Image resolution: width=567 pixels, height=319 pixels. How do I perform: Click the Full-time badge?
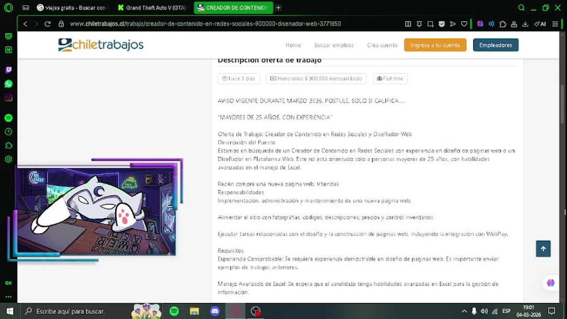pyautogui.click(x=390, y=78)
